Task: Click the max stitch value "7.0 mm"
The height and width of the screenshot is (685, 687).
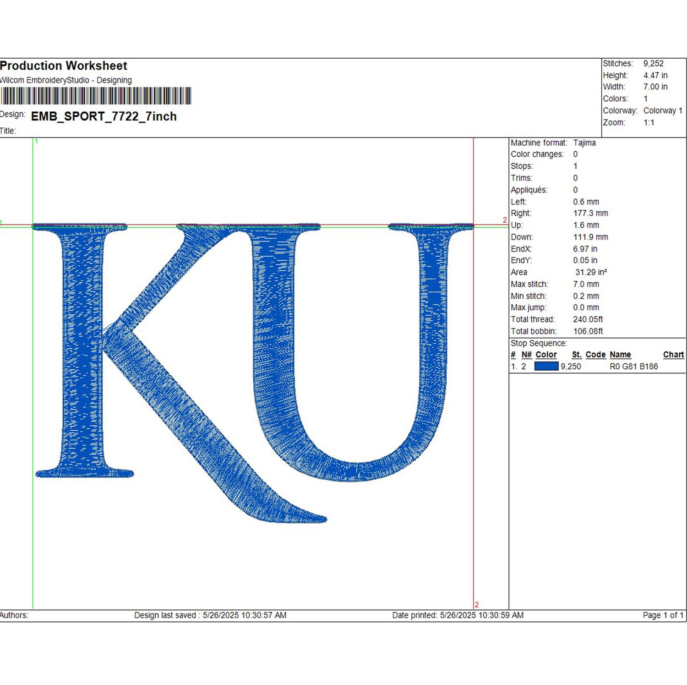Action: [x=586, y=284]
